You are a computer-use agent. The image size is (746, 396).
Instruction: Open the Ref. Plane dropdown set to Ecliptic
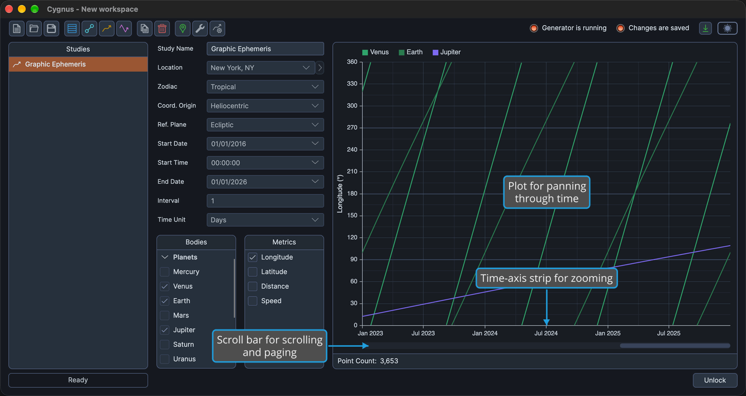[x=265, y=125]
